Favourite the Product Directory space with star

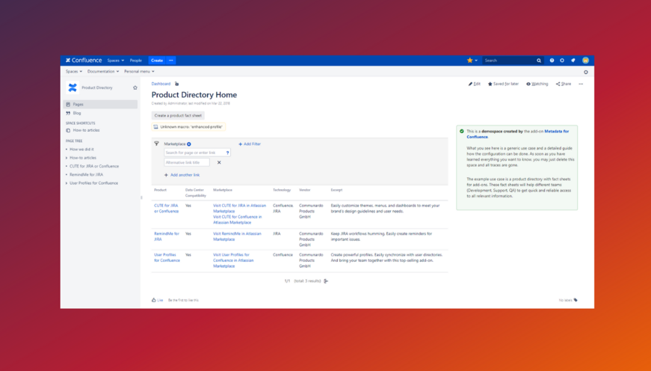(135, 88)
